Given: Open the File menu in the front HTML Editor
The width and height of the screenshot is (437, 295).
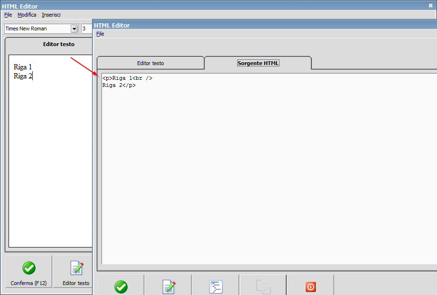Looking at the screenshot, I should click(100, 34).
